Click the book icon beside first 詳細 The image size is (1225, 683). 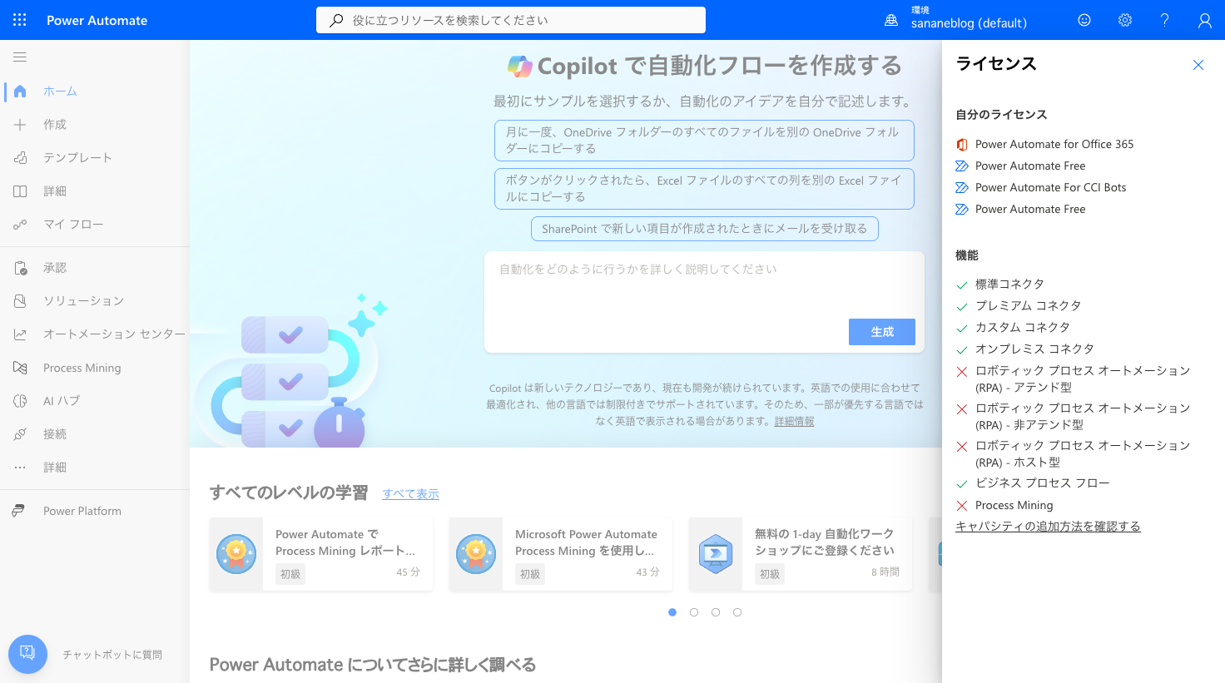[x=20, y=191]
